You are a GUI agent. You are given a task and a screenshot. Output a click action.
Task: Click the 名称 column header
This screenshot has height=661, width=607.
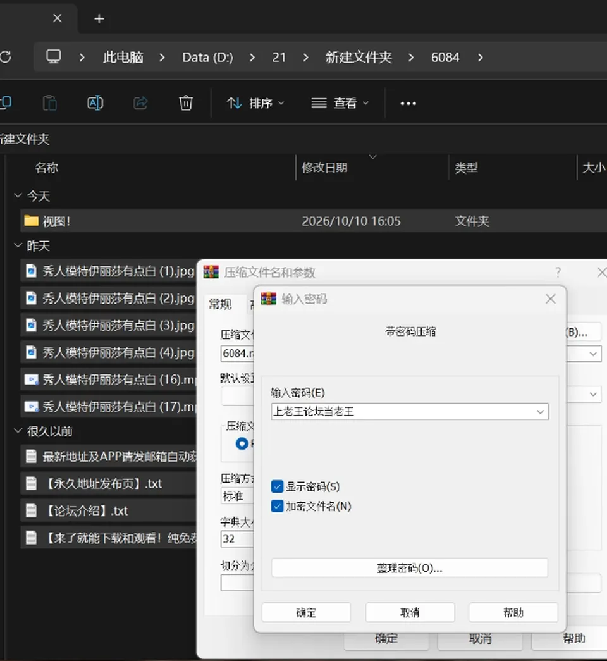coord(47,168)
